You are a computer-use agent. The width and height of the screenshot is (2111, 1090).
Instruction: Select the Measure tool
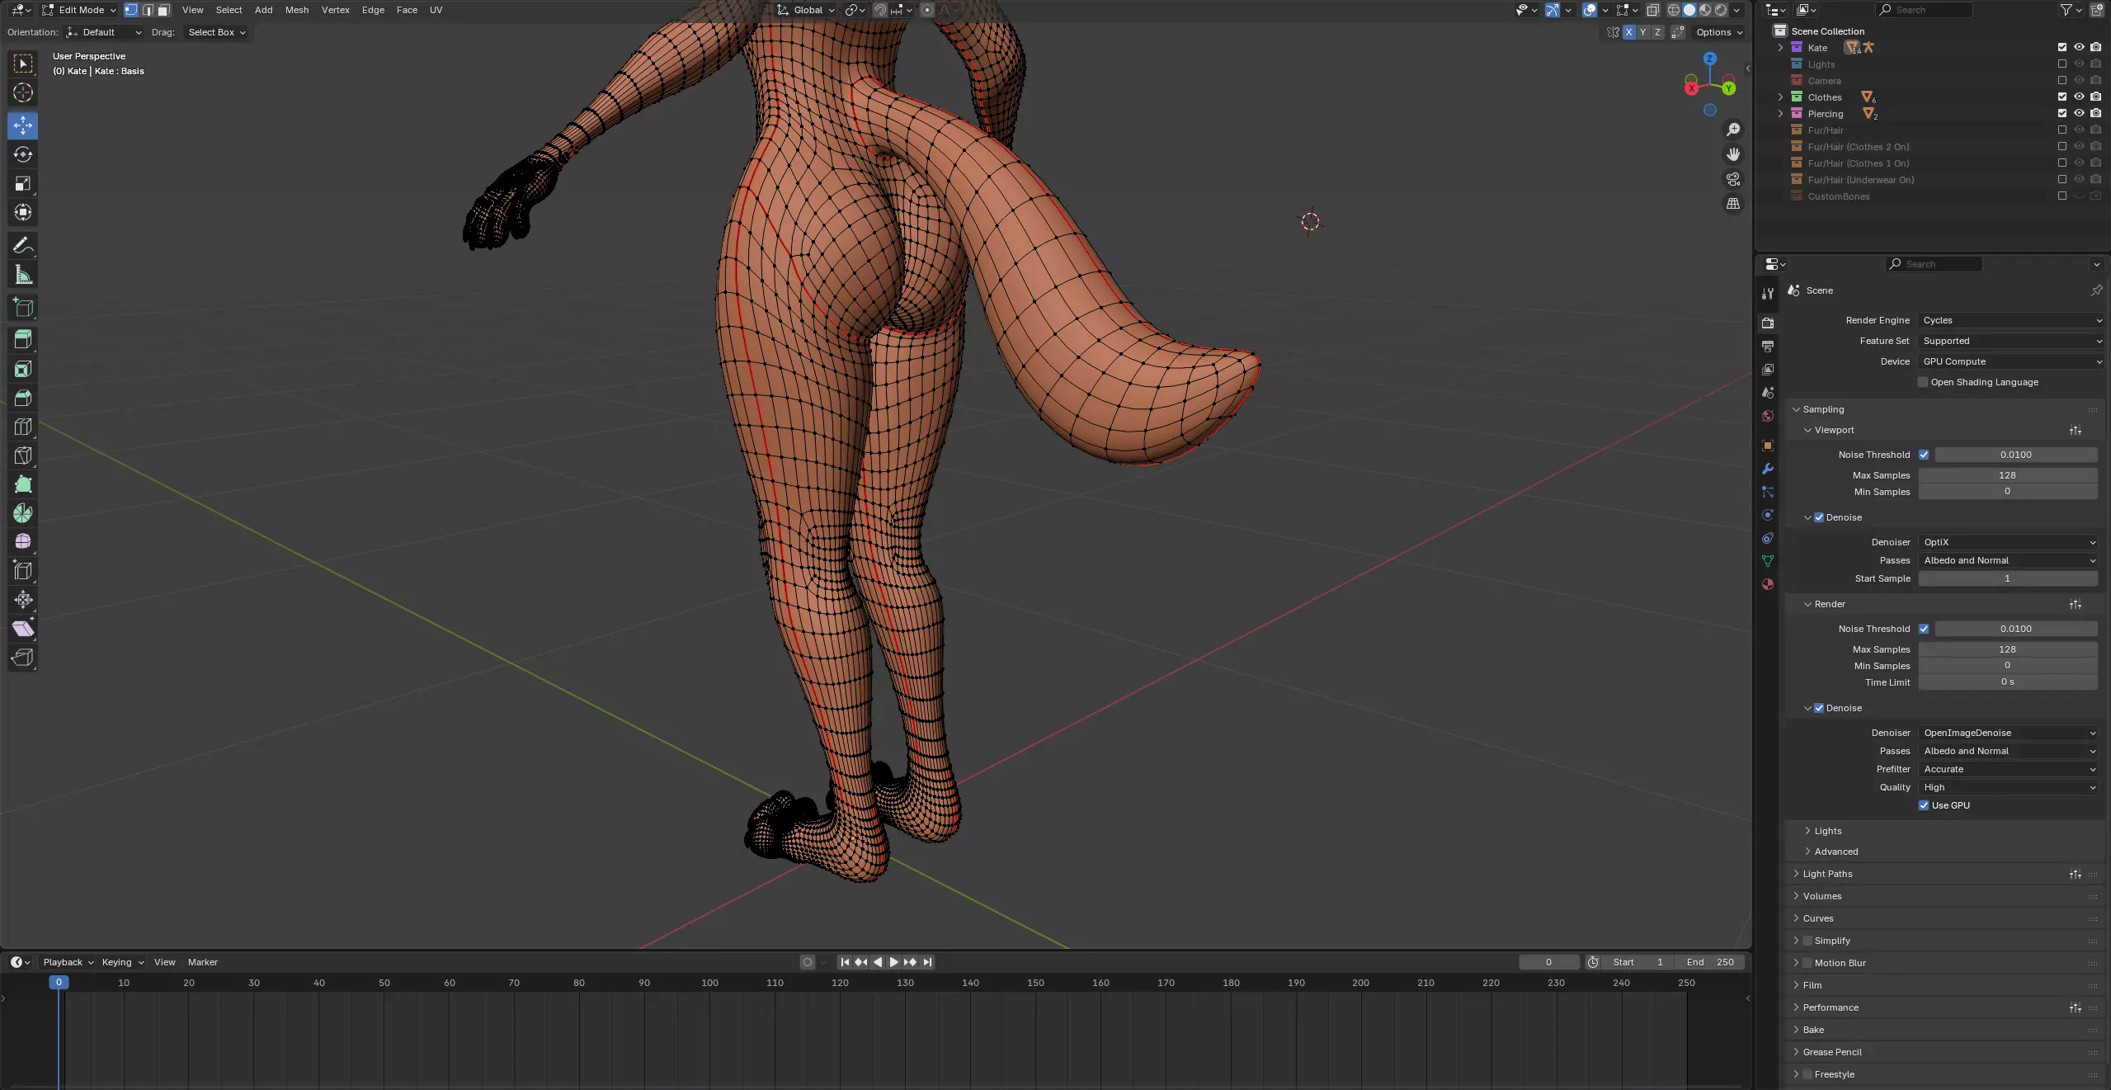pos(23,275)
